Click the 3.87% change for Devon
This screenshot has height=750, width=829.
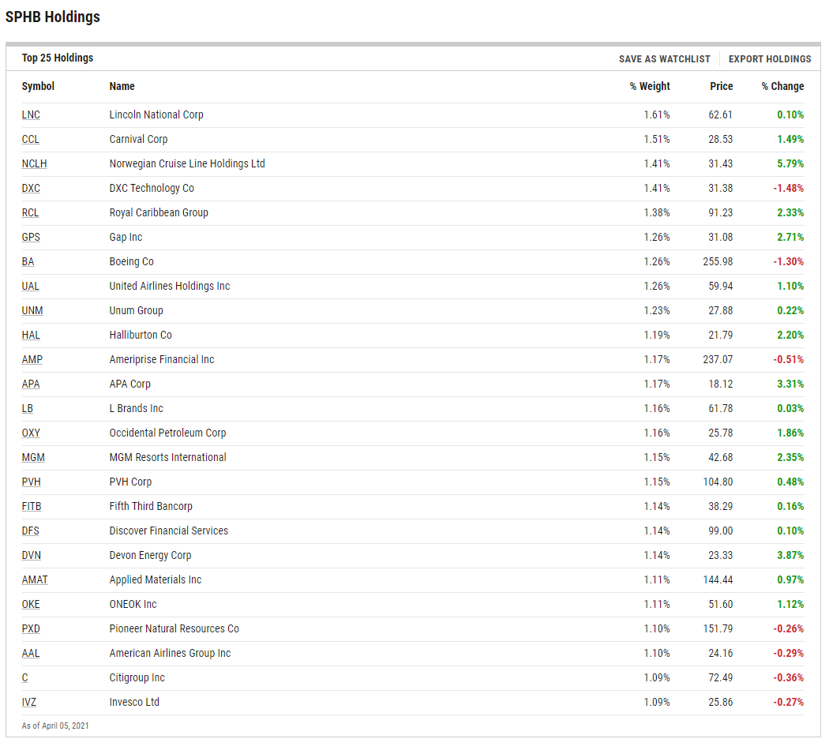(790, 556)
